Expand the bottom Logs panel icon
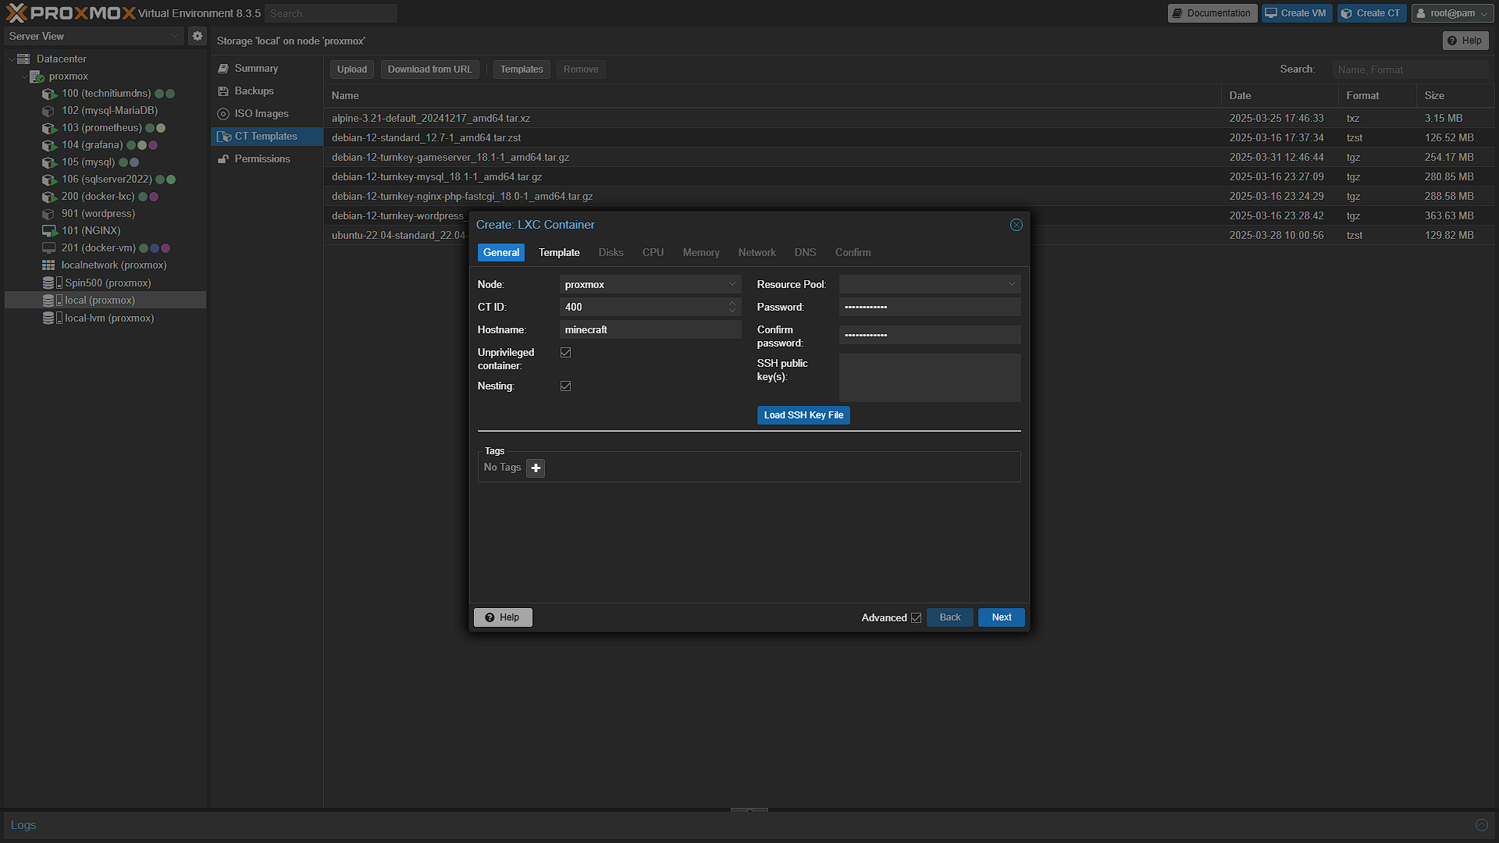 (x=1481, y=825)
